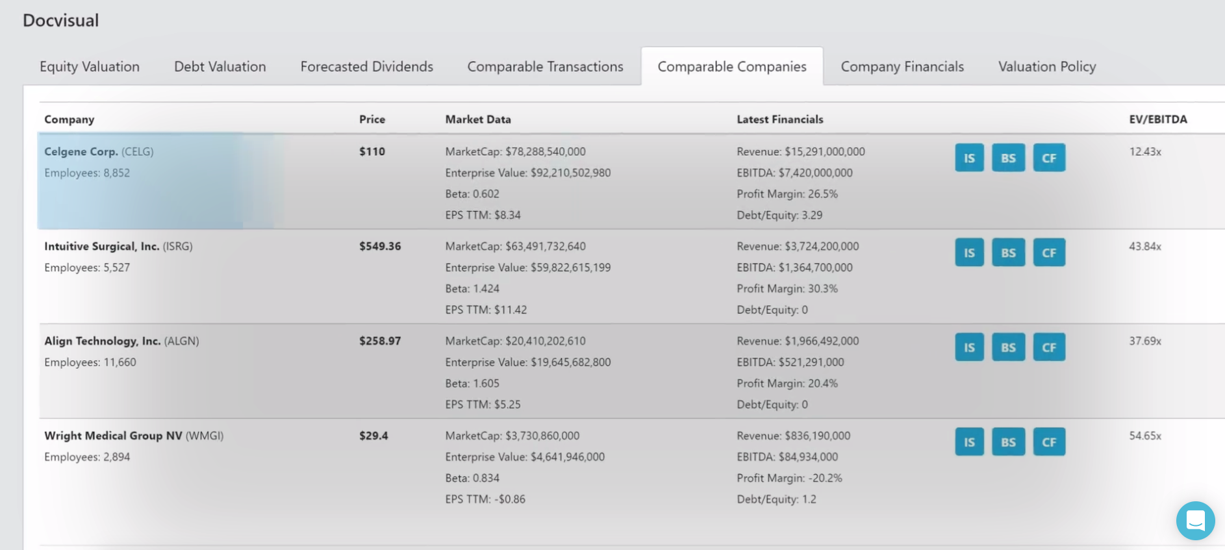The height and width of the screenshot is (550, 1225).
Task: Click Align Technology cash flow (CF) button
Action: pos(1049,347)
